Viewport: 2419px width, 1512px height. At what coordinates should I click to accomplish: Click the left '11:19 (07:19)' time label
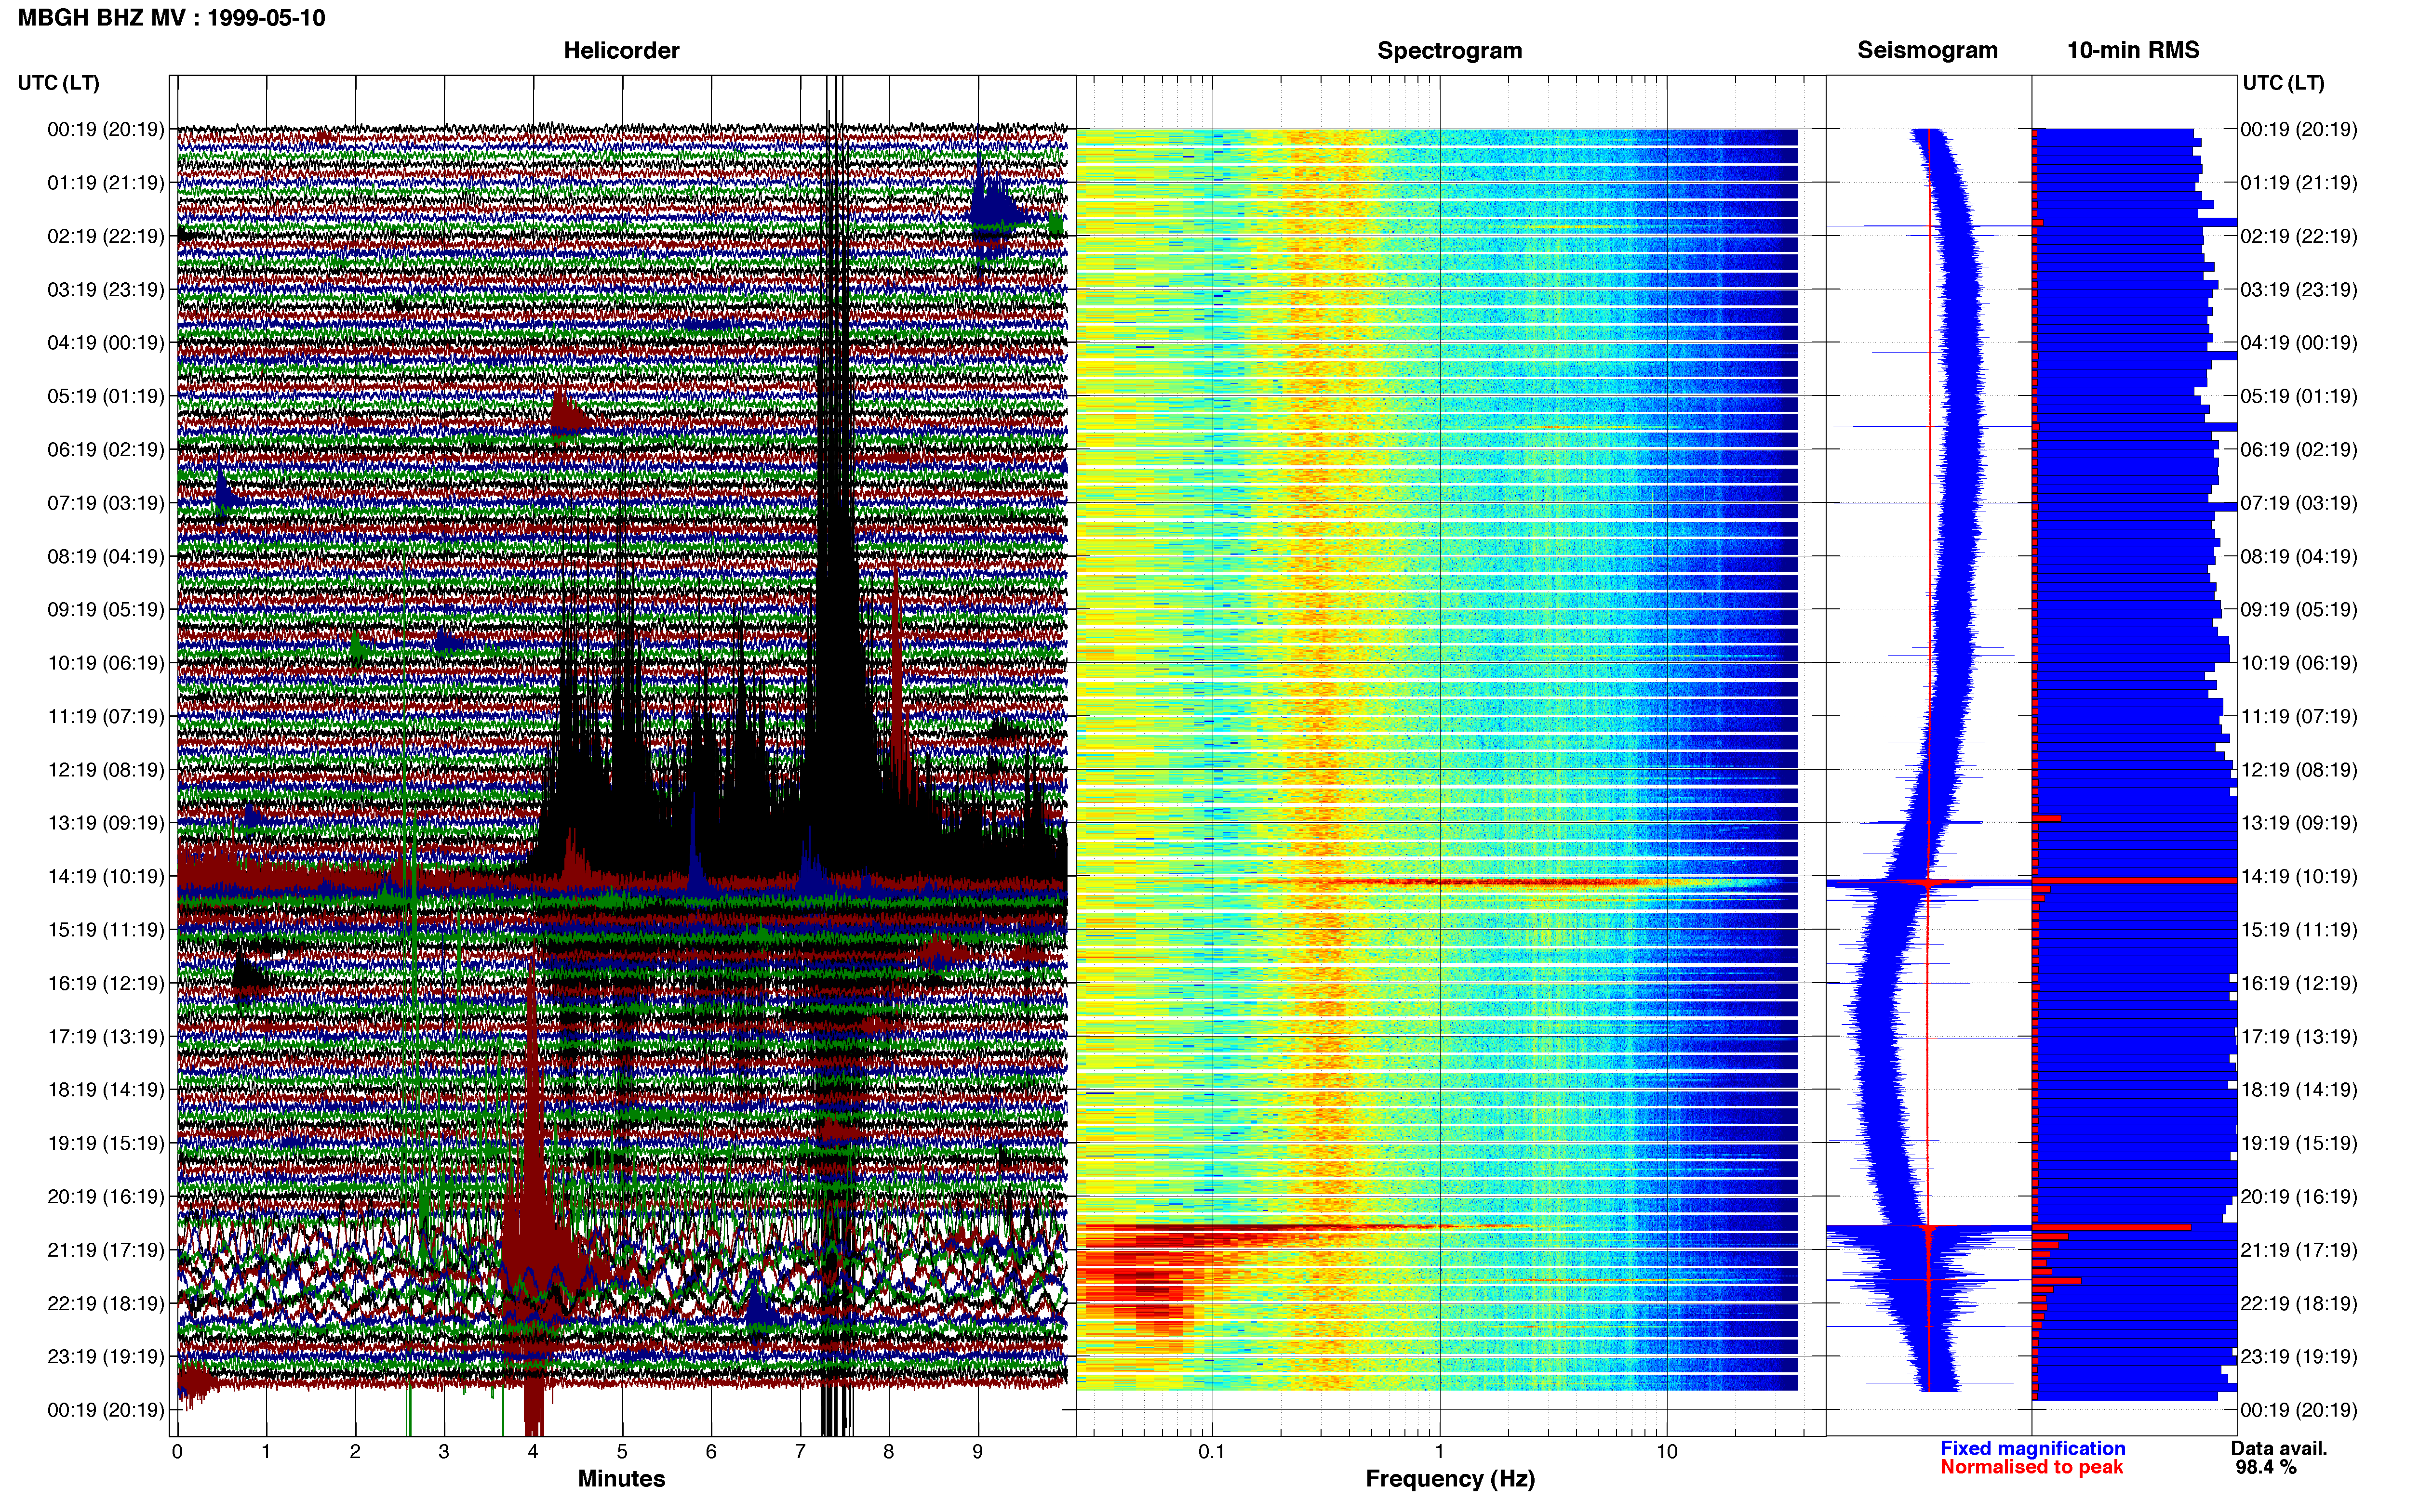(x=106, y=716)
